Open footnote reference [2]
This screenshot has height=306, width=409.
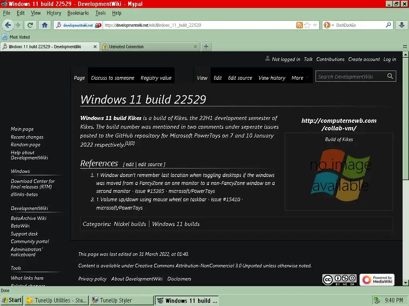(132, 143)
